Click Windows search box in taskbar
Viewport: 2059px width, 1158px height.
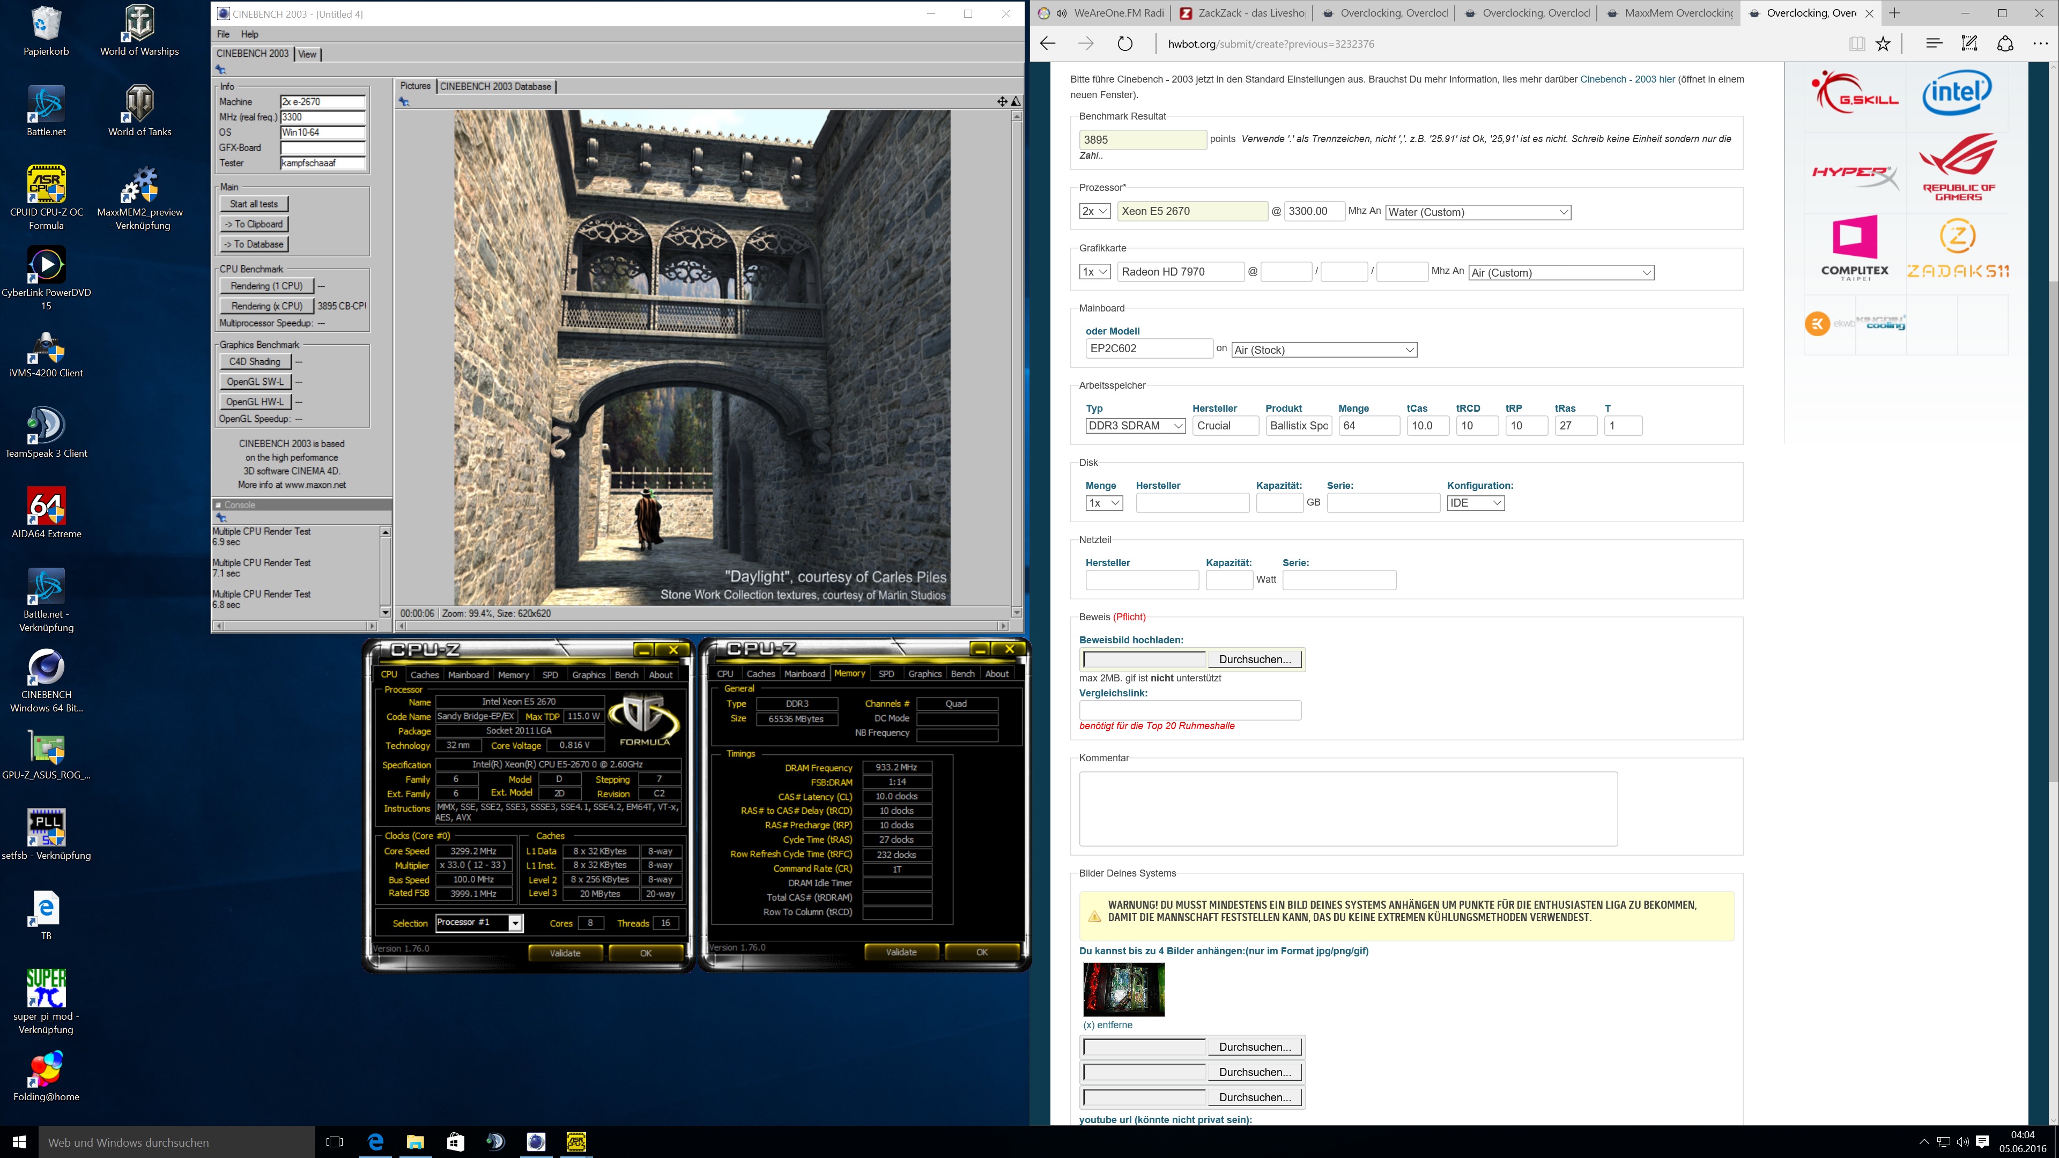tap(176, 1142)
